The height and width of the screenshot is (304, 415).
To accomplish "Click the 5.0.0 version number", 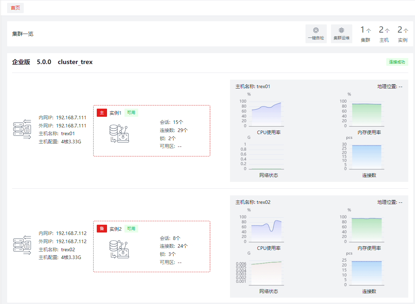I will click(x=44, y=62).
